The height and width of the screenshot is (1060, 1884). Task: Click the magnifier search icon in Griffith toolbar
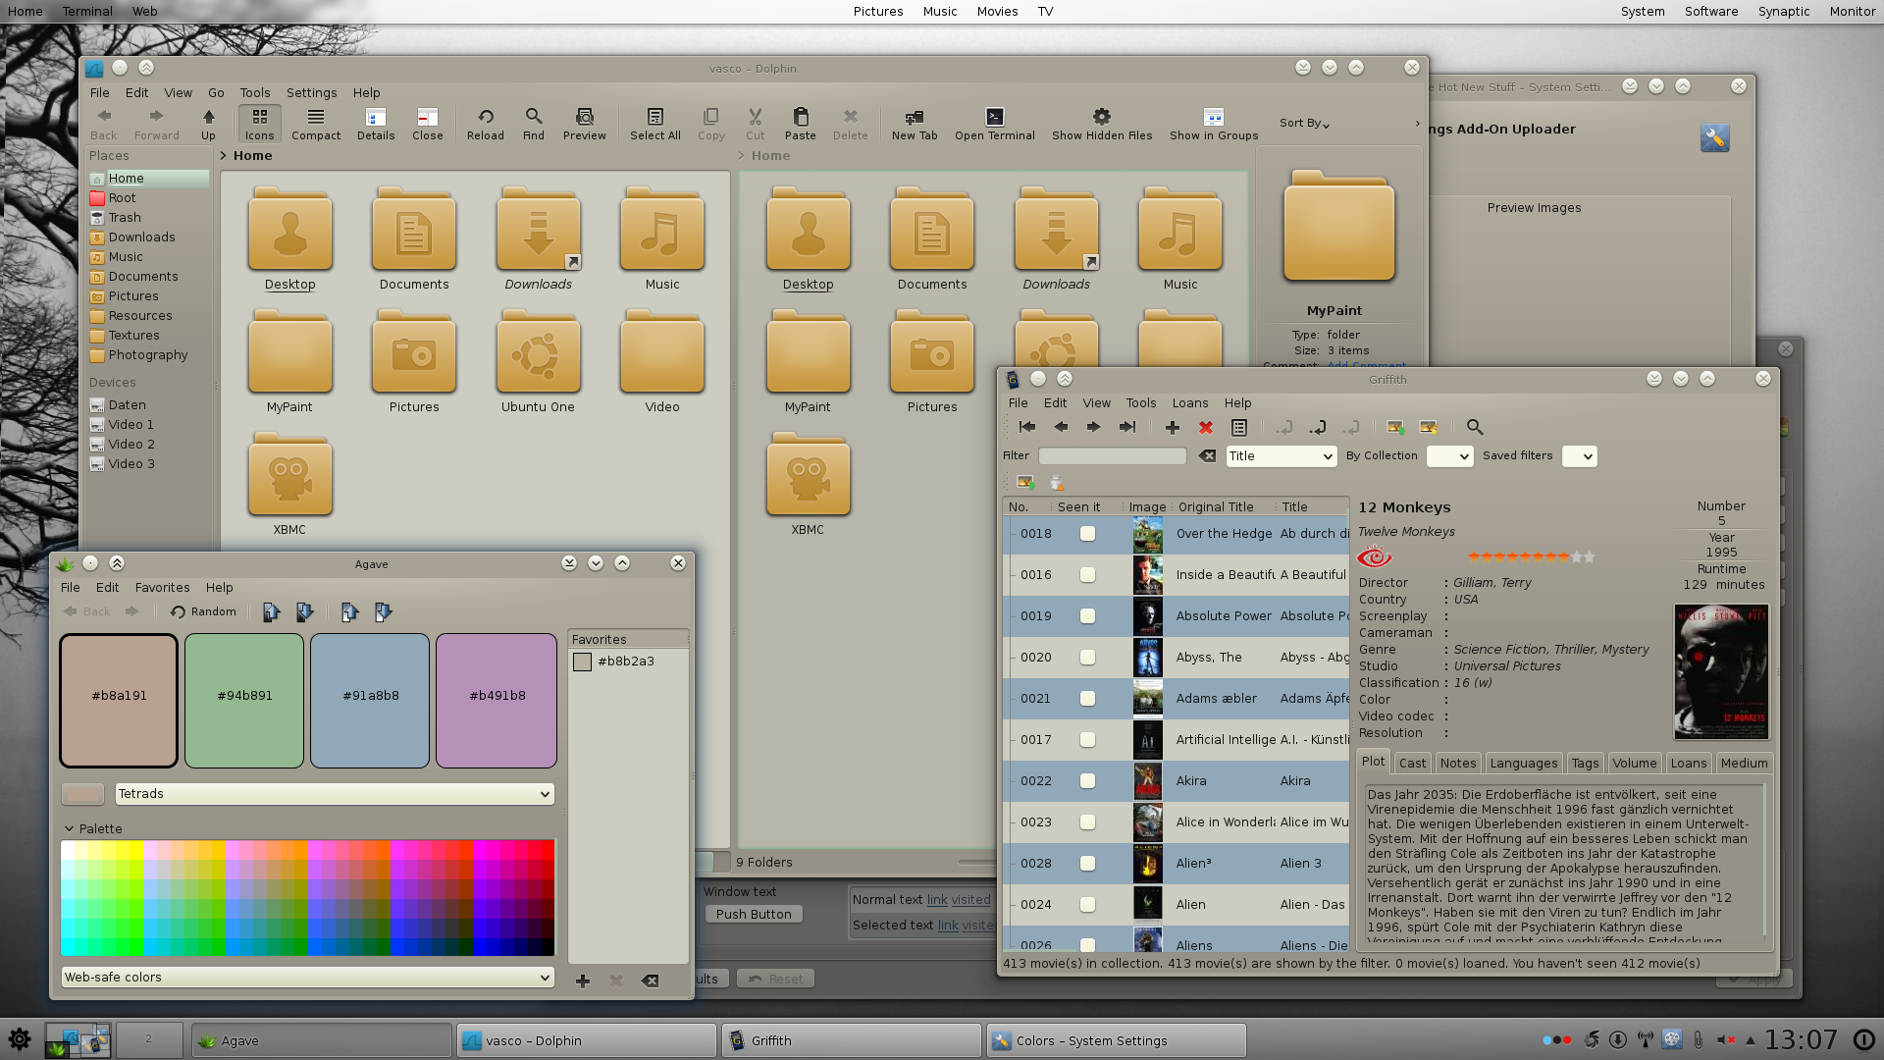[x=1475, y=428]
